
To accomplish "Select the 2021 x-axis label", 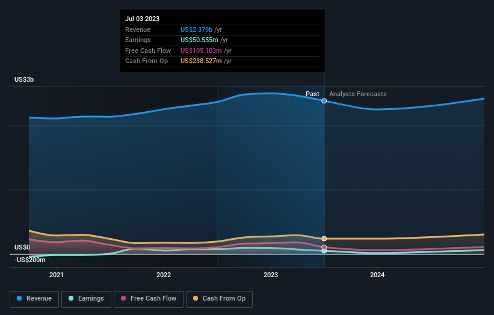I will click(57, 275).
